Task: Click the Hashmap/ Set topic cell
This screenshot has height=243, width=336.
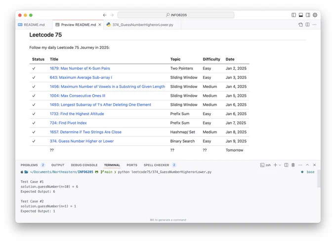Action: (182, 132)
